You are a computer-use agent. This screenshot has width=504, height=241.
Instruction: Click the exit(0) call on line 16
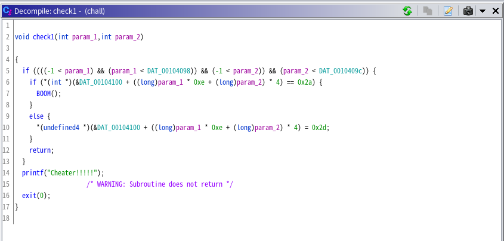[36, 196]
